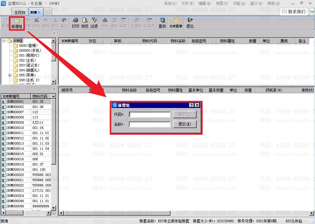The height and width of the screenshot is (224, 315).
Task: Click the 退出 exit toolbar icon
Action: coord(190,20)
